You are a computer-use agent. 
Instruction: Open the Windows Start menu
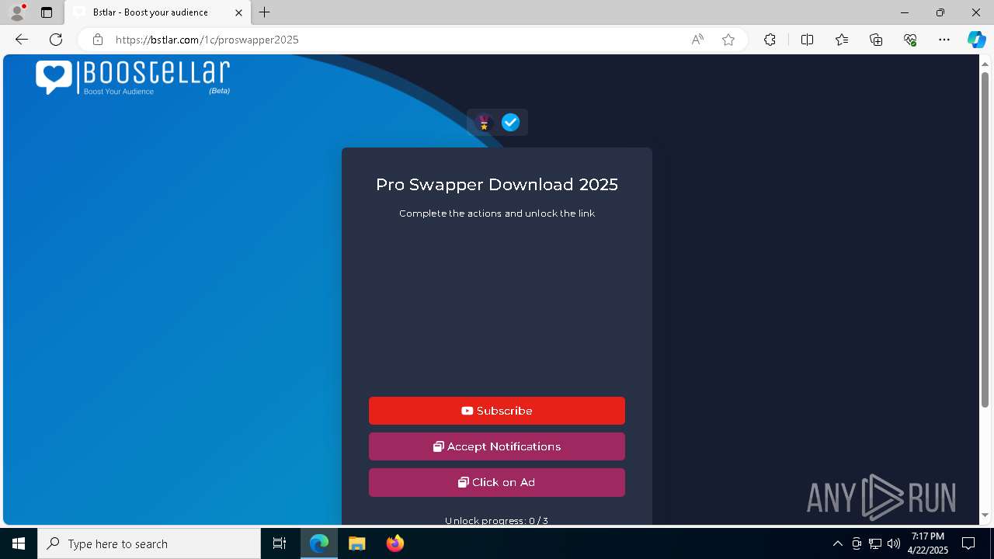pyautogui.click(x=19, y=543)
